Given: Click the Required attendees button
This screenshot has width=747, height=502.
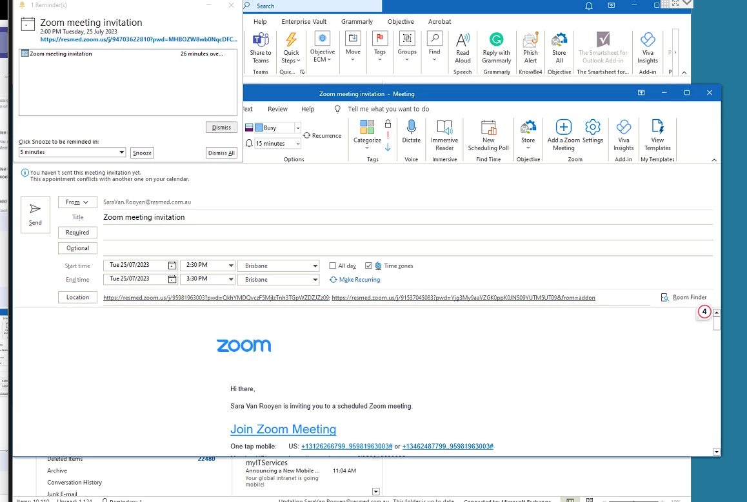Looking at the screenshot, I should click(x=77, y=232).
